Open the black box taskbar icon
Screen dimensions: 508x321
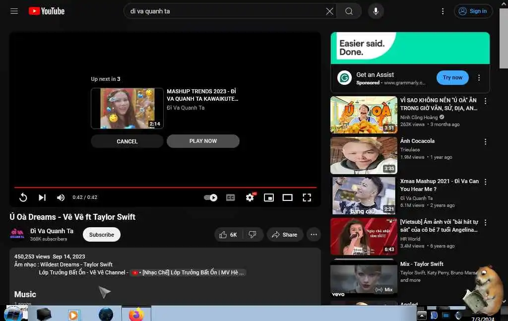point(44,315)
